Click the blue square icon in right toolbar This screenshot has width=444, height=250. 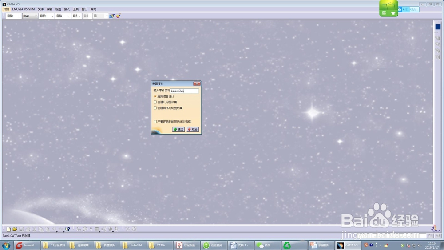(x=438, y=27)
